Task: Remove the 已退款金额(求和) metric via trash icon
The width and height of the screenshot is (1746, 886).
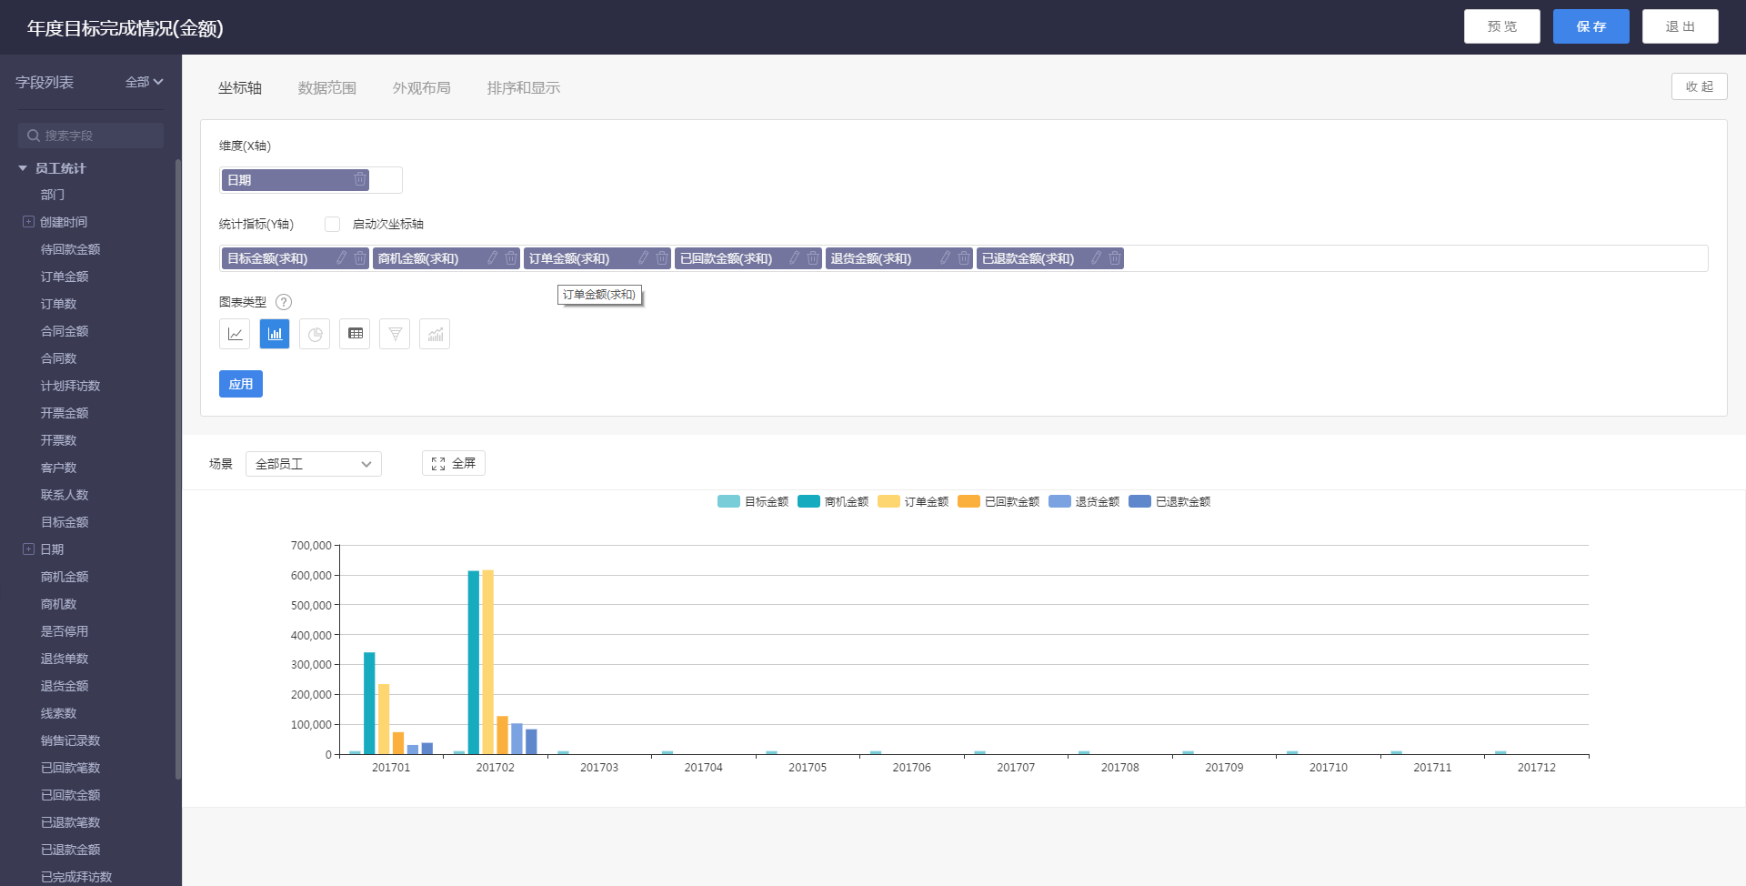Action: point(1114,258)
